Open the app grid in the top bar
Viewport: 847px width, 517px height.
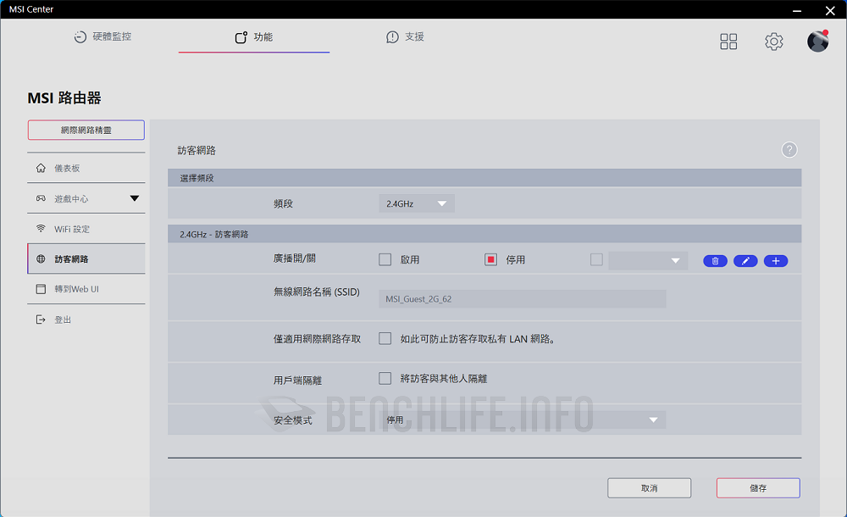coord(728,41)
